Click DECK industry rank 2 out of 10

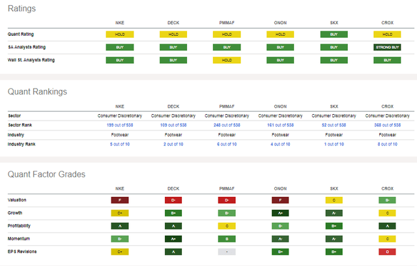[x=173, y=144]
